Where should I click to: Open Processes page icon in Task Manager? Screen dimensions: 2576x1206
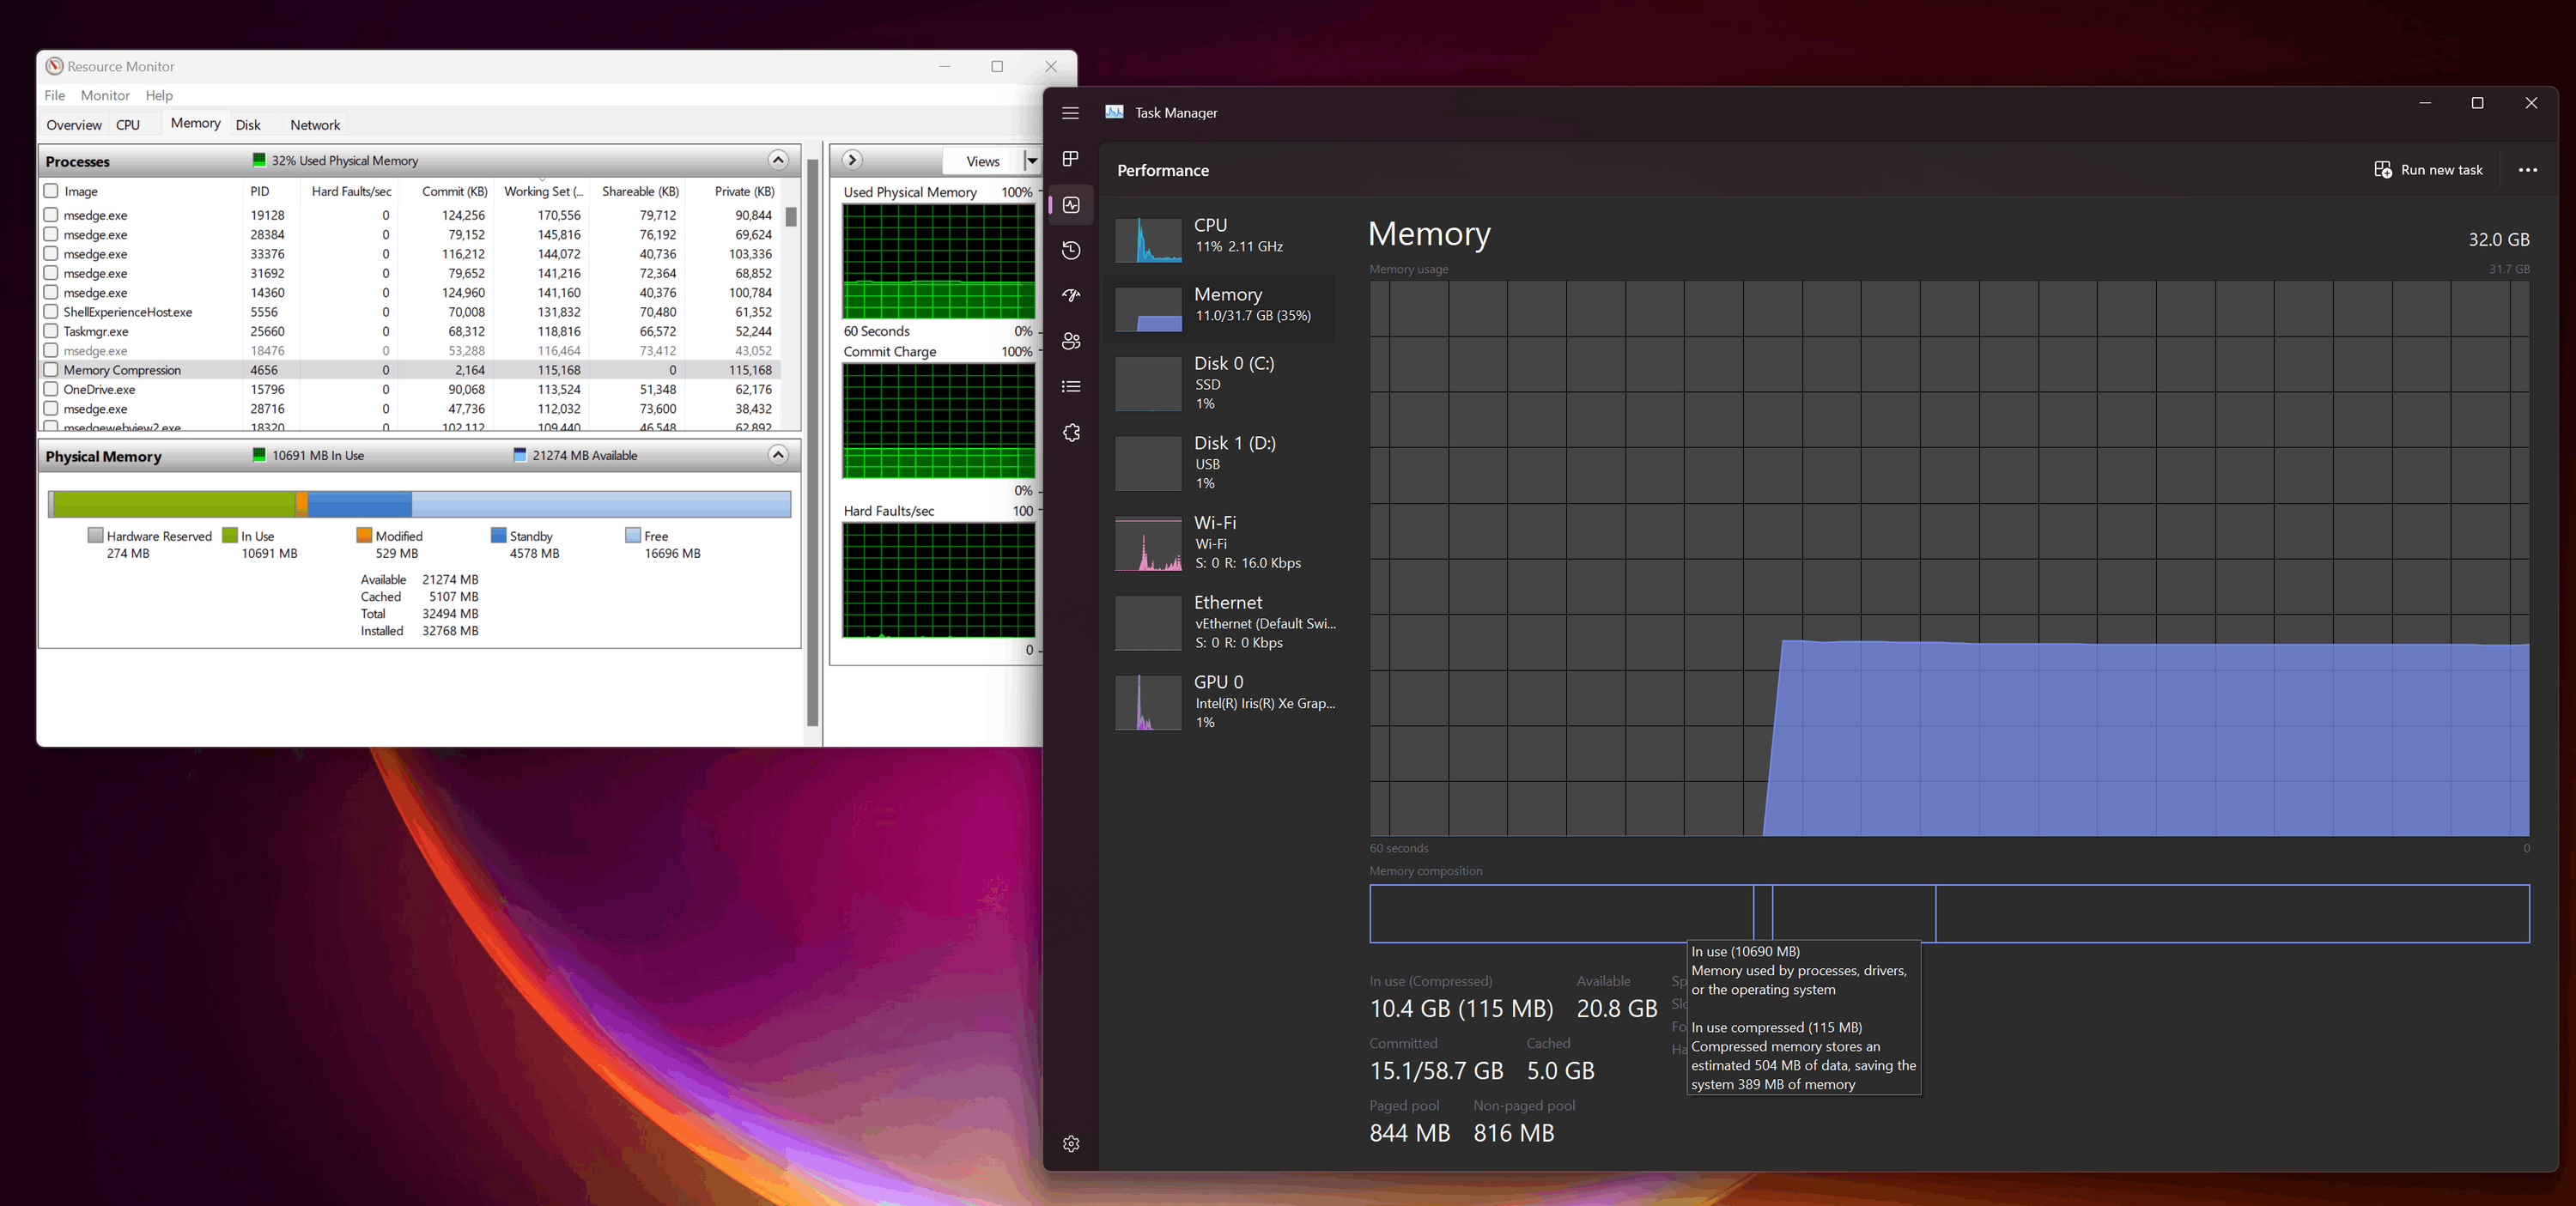(x=1070, y=159)
